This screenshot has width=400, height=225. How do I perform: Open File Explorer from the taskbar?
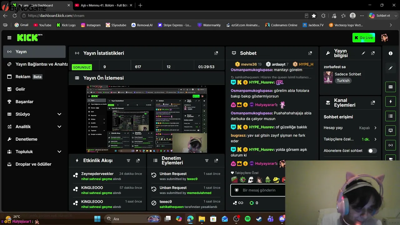click(x=202, y=219)
